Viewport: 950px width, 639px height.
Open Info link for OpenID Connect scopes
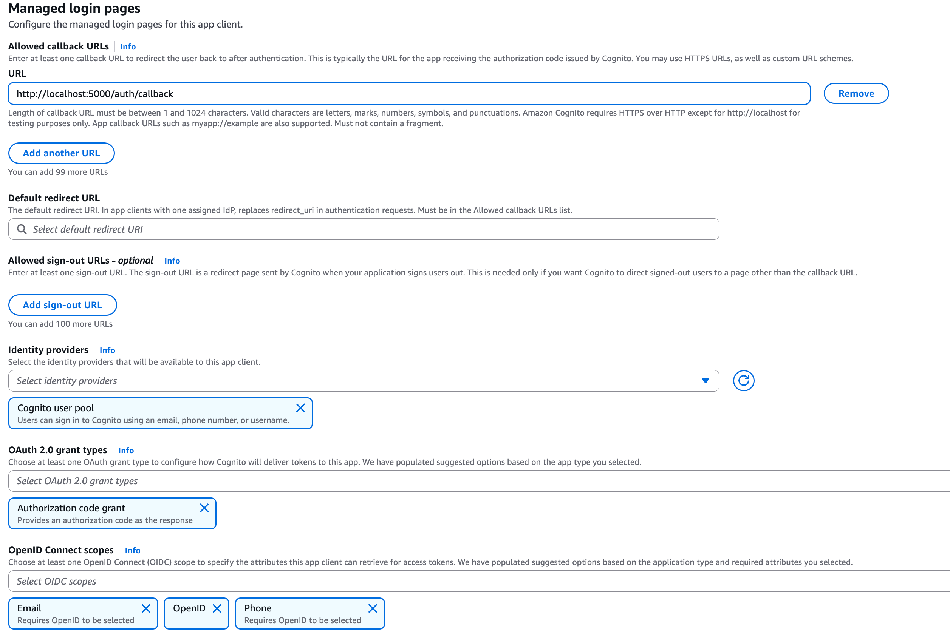coord(133,551)
